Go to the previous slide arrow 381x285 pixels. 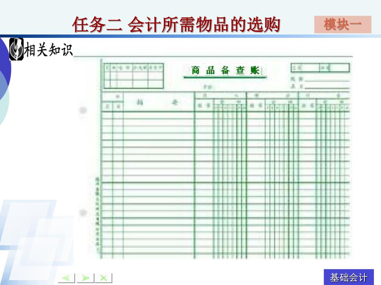tap(66, 278)
